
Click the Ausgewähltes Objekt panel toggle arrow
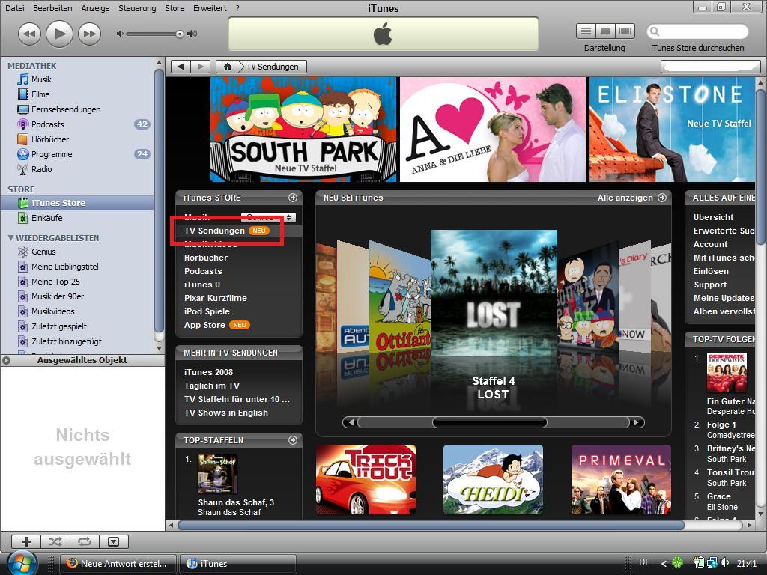(6, 360)
